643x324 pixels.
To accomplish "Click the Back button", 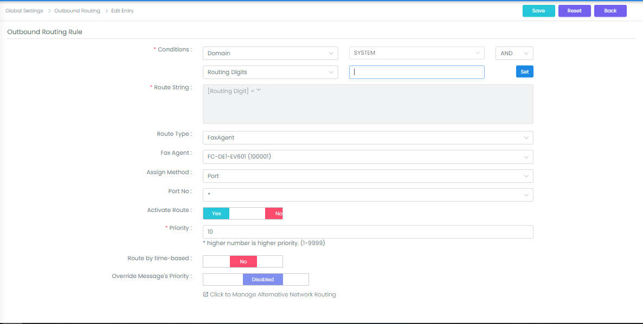I will coord(610,11).
